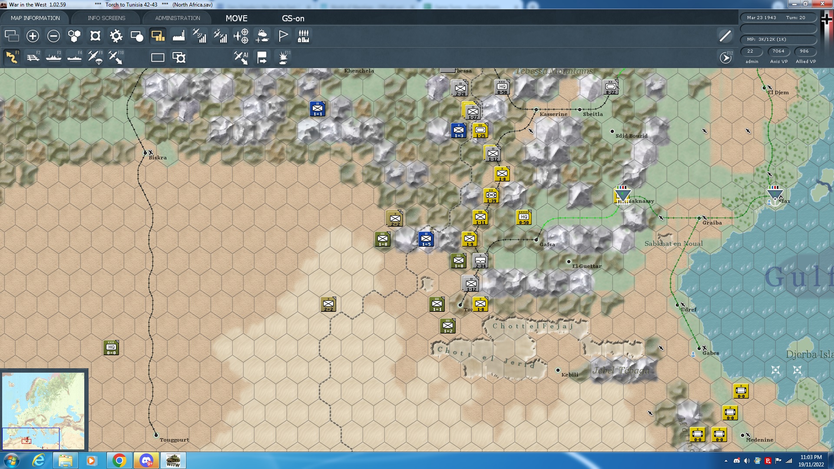Screen dimensions: 834x469
Task: Open the Map Information tab
Action: point(35,18)
